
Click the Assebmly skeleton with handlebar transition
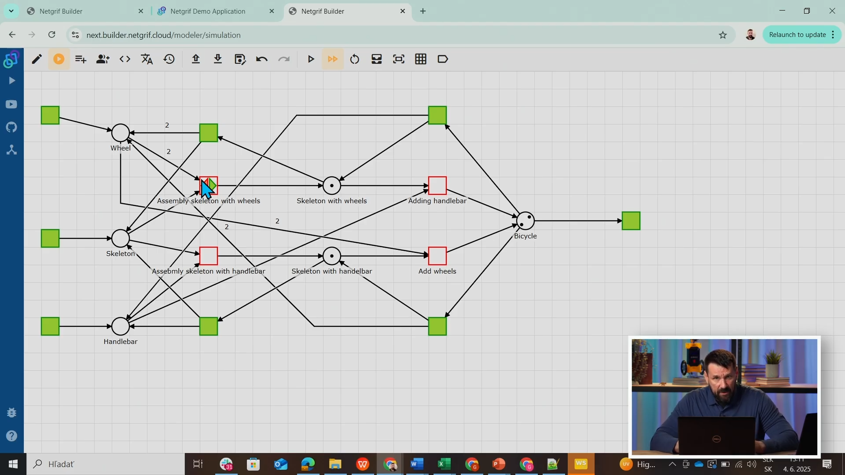[x=209, y=256]
